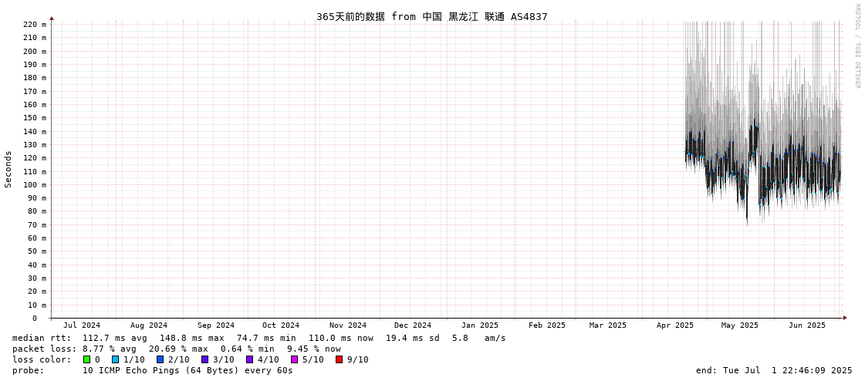The image size is (865, 381).
Task: Click the '0.64 % min' packet loss value
Action: point(247,349)
